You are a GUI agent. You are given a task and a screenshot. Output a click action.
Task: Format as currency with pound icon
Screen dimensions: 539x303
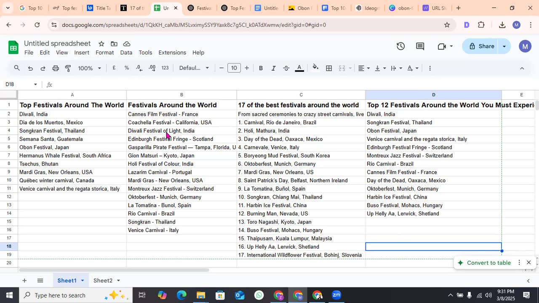(x=114, y=68)
